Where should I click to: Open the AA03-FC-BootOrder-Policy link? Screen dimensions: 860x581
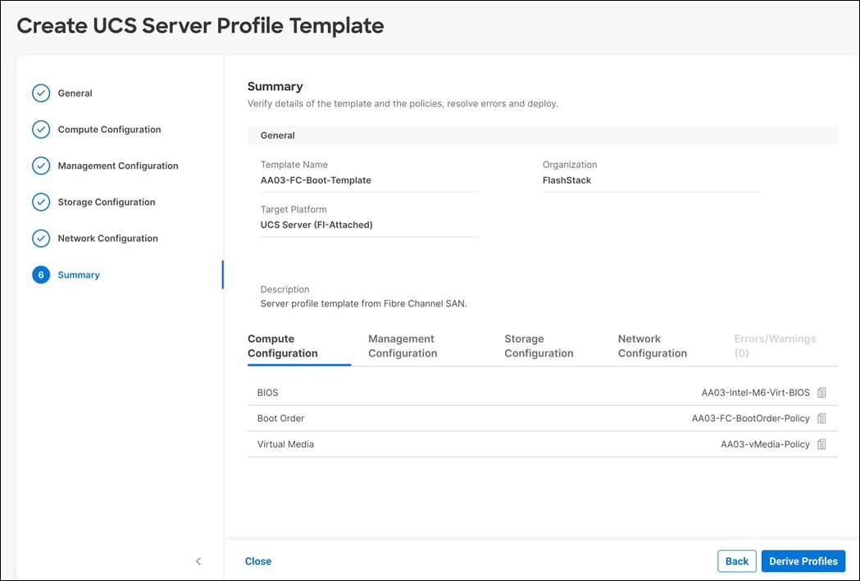[749, 418]
